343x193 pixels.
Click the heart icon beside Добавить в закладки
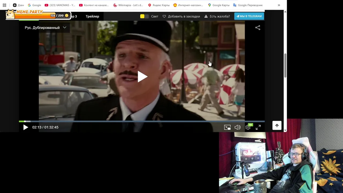coord(164,16)
